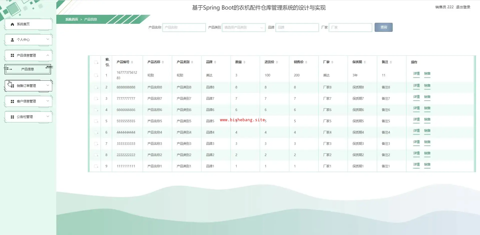Click the grid icon for 公告栏管理
480x235 pixels.
[x=12, y=117]
